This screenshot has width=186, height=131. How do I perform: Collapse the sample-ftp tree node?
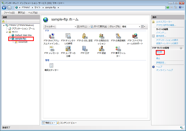pyautogui.click(x=10, y=39)
